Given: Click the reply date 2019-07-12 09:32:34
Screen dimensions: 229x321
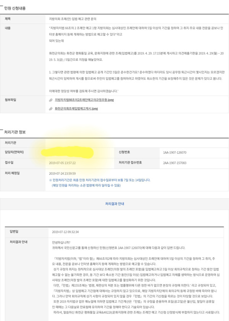Looking at the screenshot, I should tap(65, 232).
